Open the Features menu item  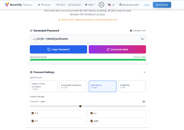pos(28,5)
